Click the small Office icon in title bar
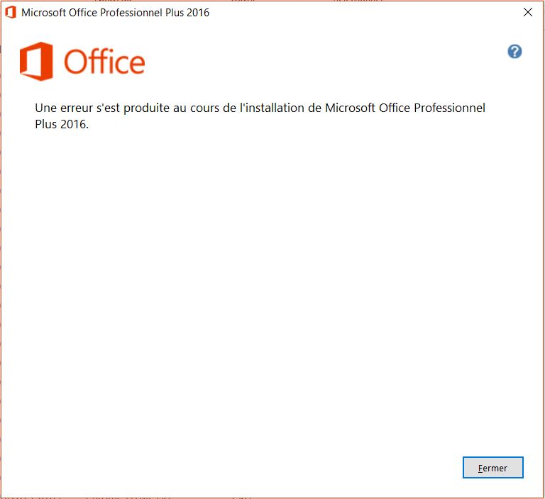The height and width of the screenshot is (499, 545). [x=11, y=12]
